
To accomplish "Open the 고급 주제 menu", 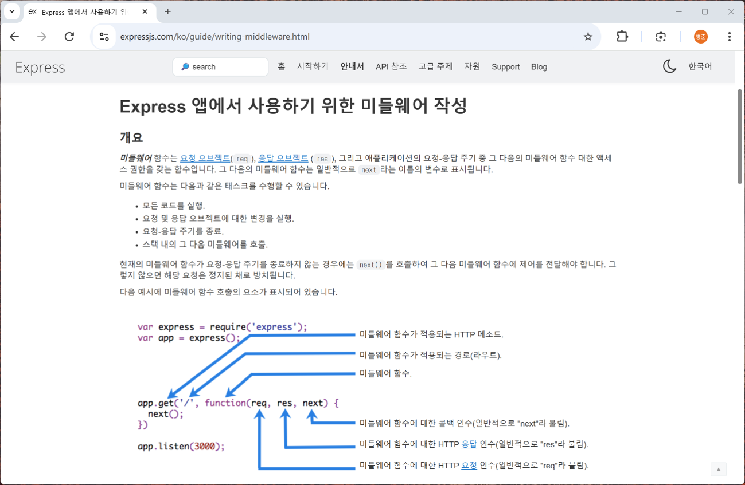I will coord(435,66).
